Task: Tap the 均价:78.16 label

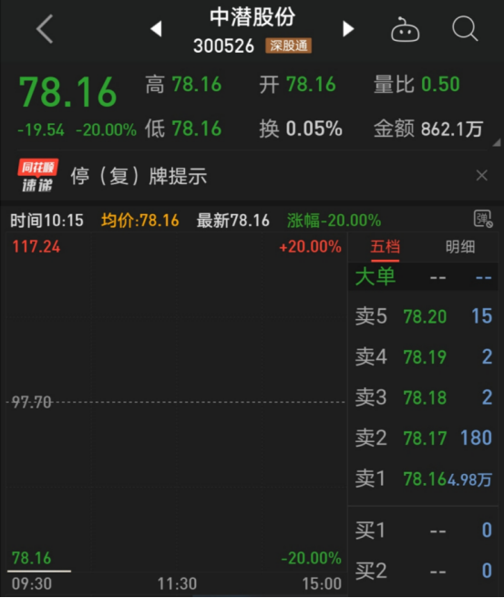Action: coord(140,221)
